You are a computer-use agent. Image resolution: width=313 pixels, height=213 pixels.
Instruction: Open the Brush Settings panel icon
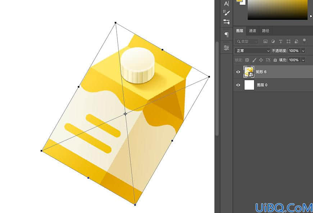226,13
